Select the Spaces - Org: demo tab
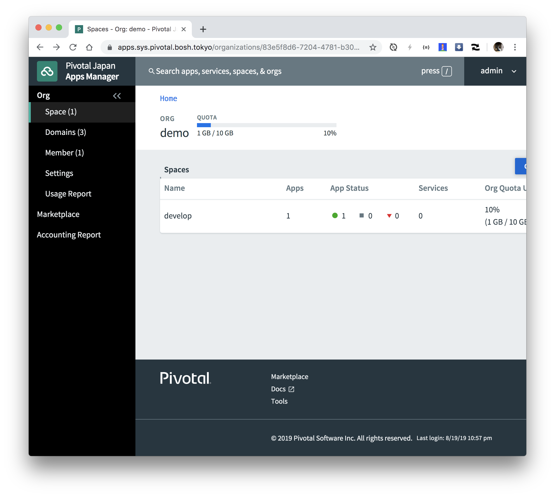This screenshot has width=555, height=497. pos(130,29)
